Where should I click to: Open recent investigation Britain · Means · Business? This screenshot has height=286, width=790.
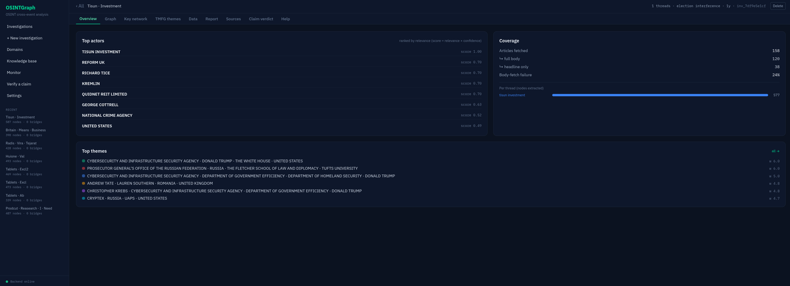click(34, 132)
